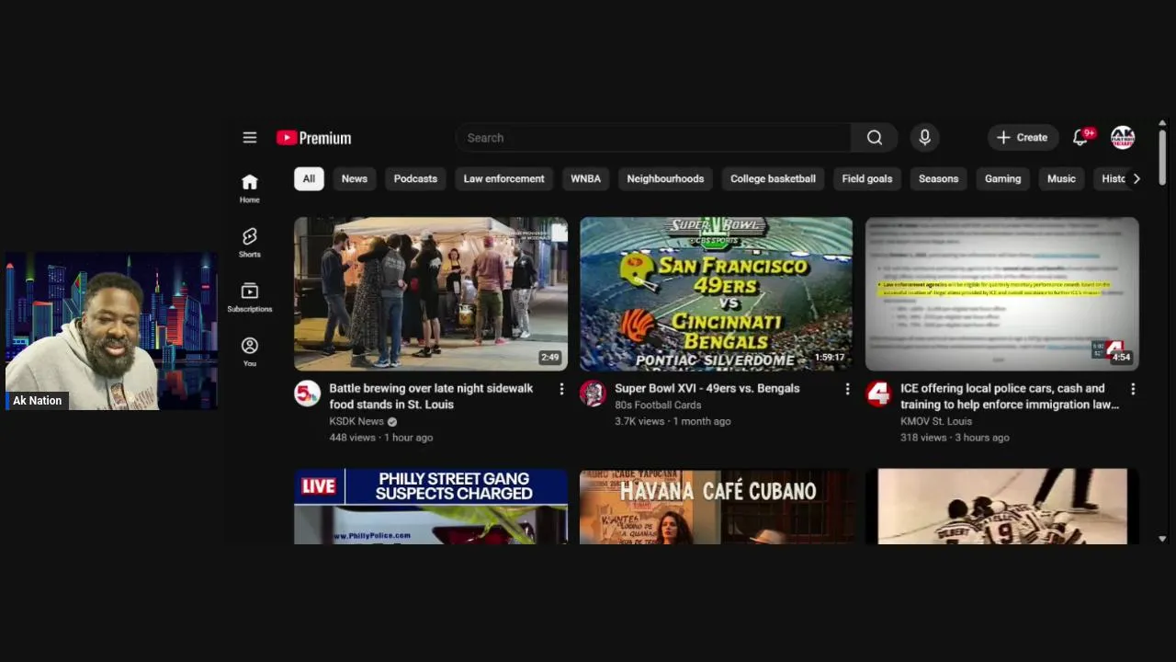Select the Music filter chip

pos(1061,178)
